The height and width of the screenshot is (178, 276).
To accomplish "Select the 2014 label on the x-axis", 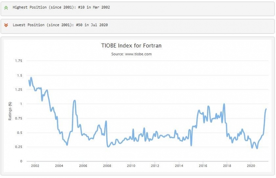I will click(x=179, y=166).
